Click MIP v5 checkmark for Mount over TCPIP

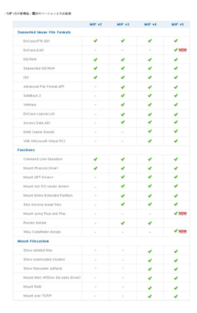point(176,297)
